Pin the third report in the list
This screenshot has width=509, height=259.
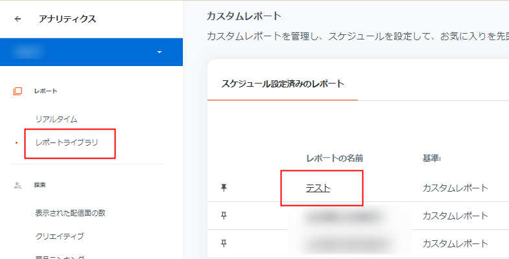(224, 243)
